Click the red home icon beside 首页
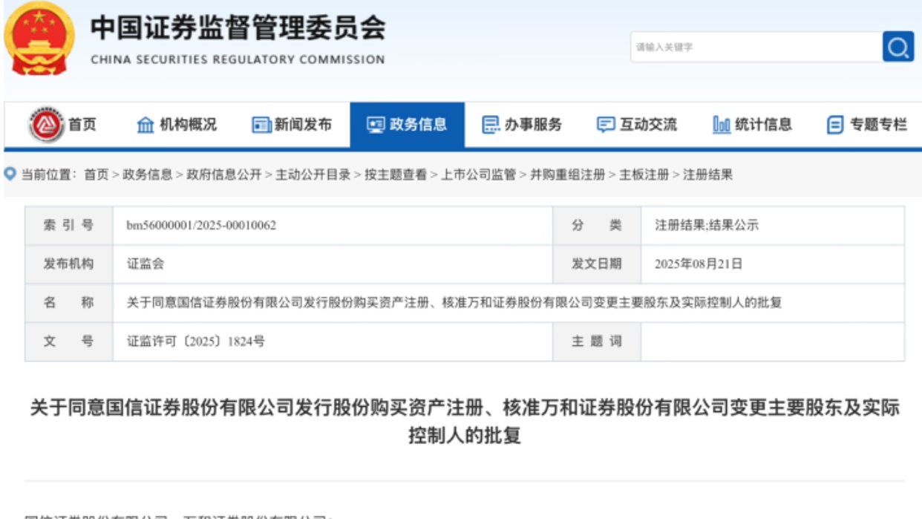The height and width of the screenshot is (519, 922). click(46, 125)
